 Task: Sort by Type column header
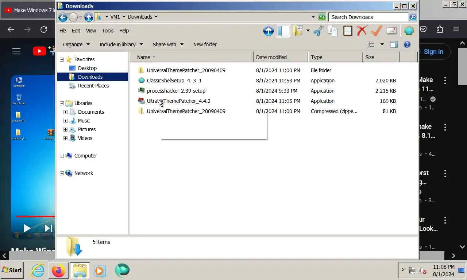coord(335,57)
